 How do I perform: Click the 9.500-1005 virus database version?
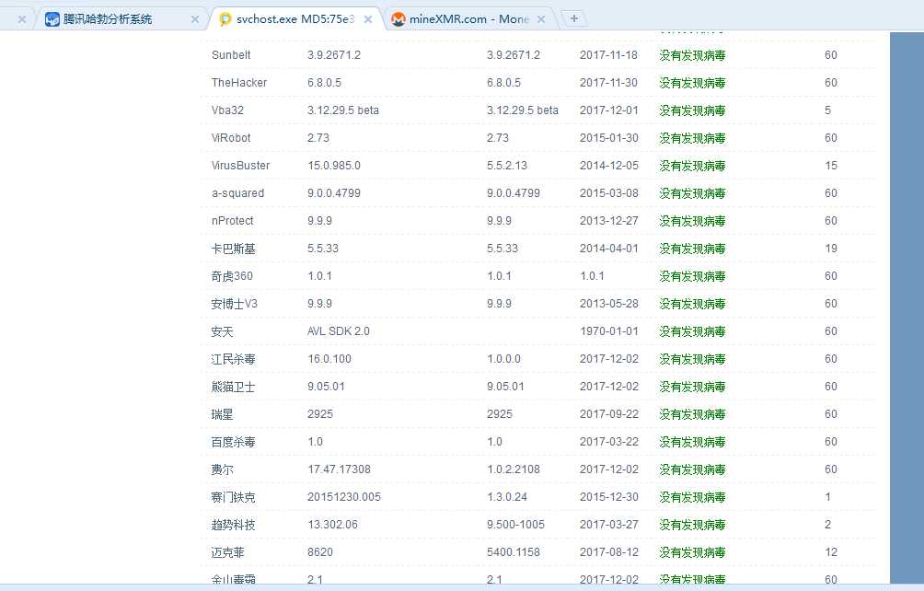pos(515,525)
